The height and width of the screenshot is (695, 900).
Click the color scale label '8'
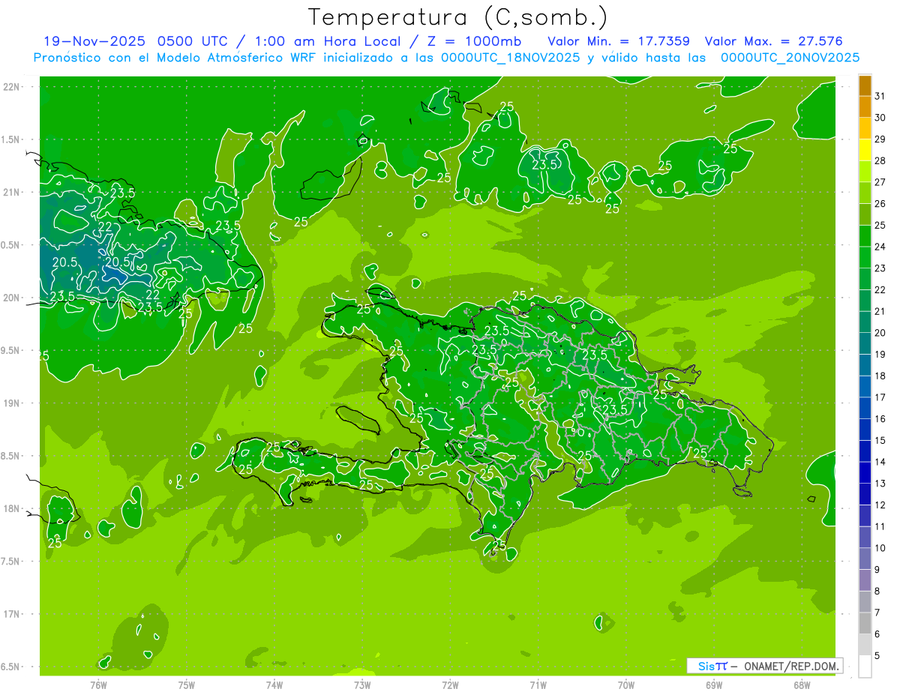point(877,591)
